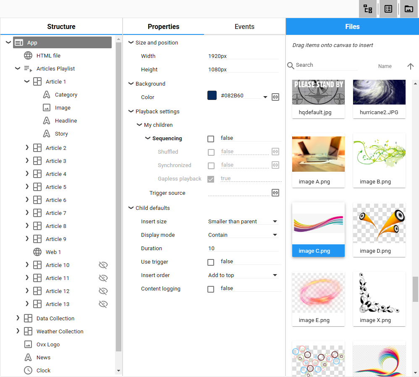Click the grid icon next to Article 1
Screen dimensions: 419x377
point(37,81)
